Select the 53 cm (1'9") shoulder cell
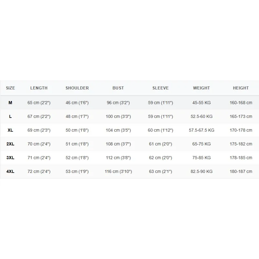The height and width of the screenshot is (259, 259). coord(77,172)
